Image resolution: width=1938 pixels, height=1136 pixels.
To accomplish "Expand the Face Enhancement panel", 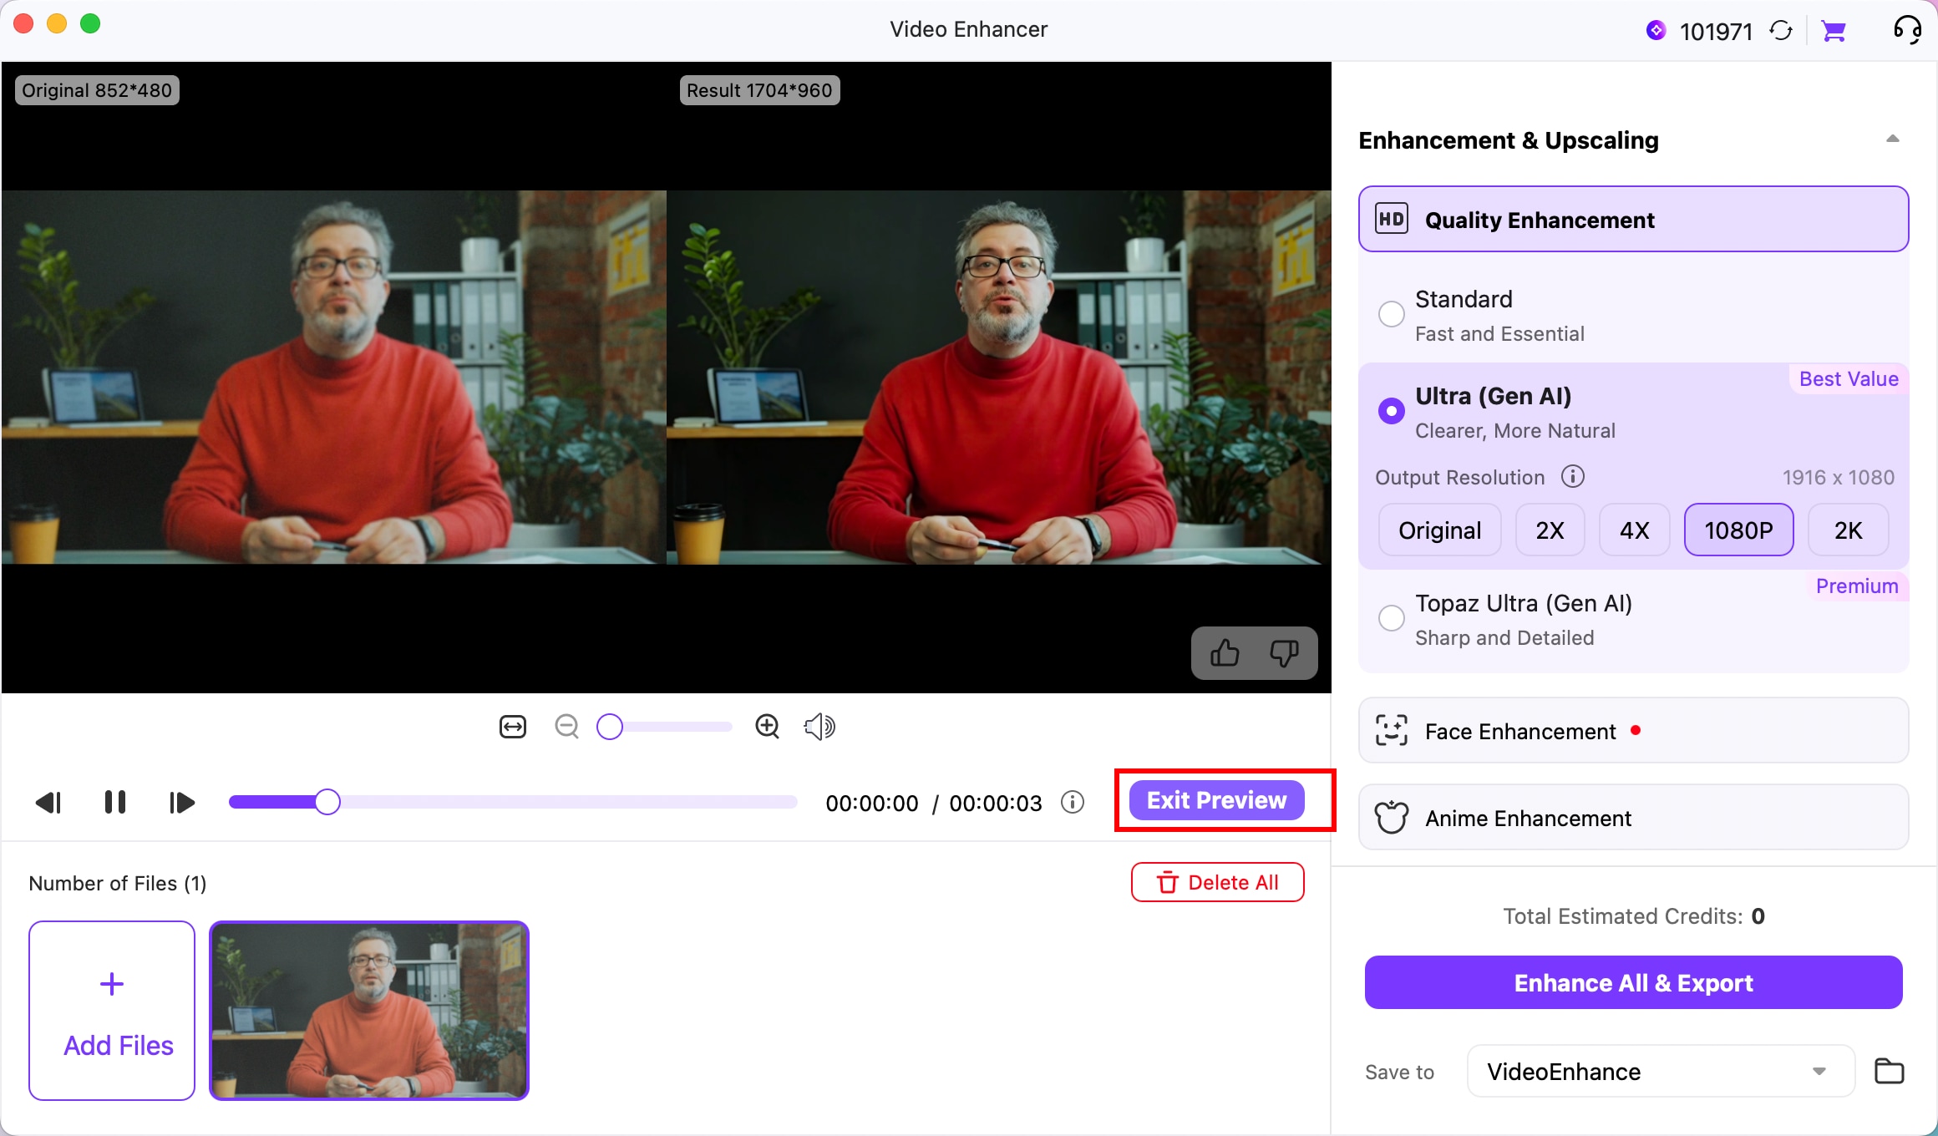I will [1633, 731].
